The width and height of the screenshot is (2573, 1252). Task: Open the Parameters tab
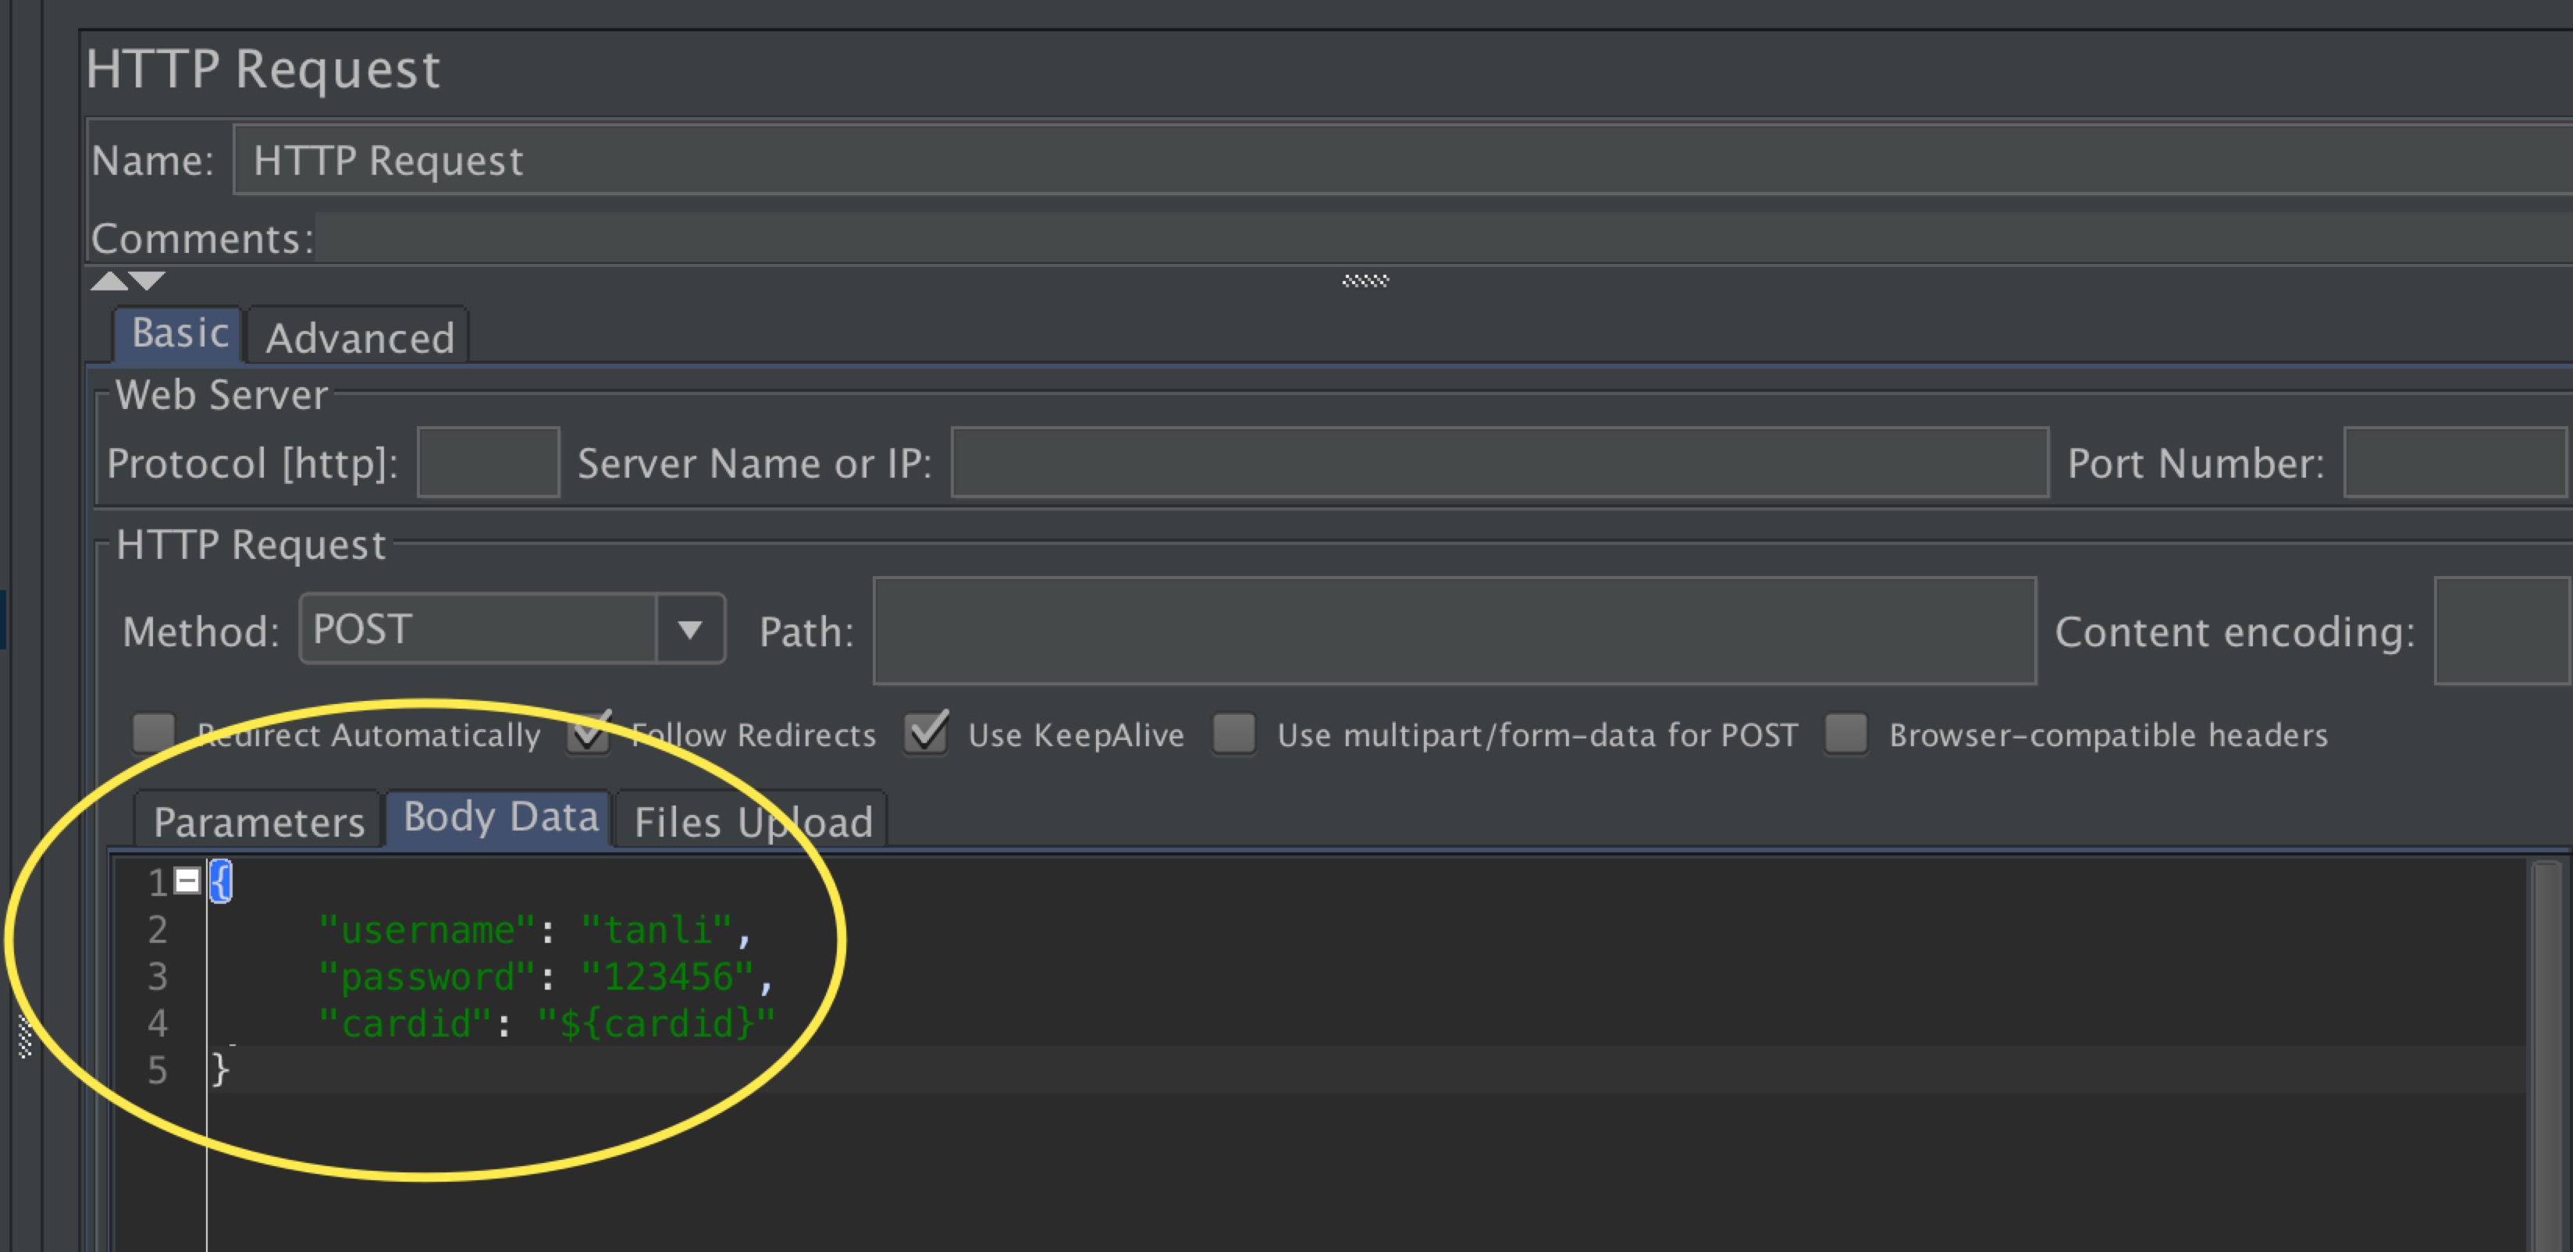[x=258, y=822]
